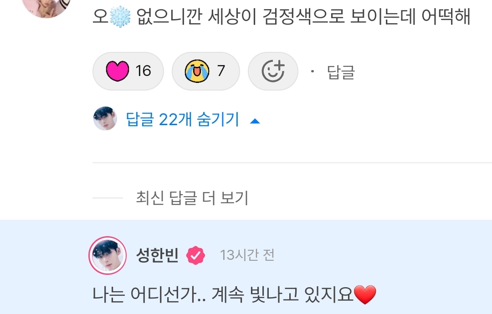Screen dimensions: 492x314
Task: Click the verified badge next to 성한빈
Action: click(195, 255)
